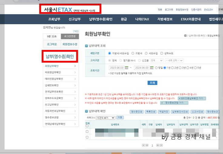Image resolution: width=223 pixels, height=154 pixels.
Task: Open the 전체 dropdown in 고지구분 row
Action: 157,61
